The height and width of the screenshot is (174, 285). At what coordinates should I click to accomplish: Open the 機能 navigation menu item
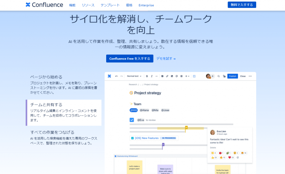coord(72,5)
